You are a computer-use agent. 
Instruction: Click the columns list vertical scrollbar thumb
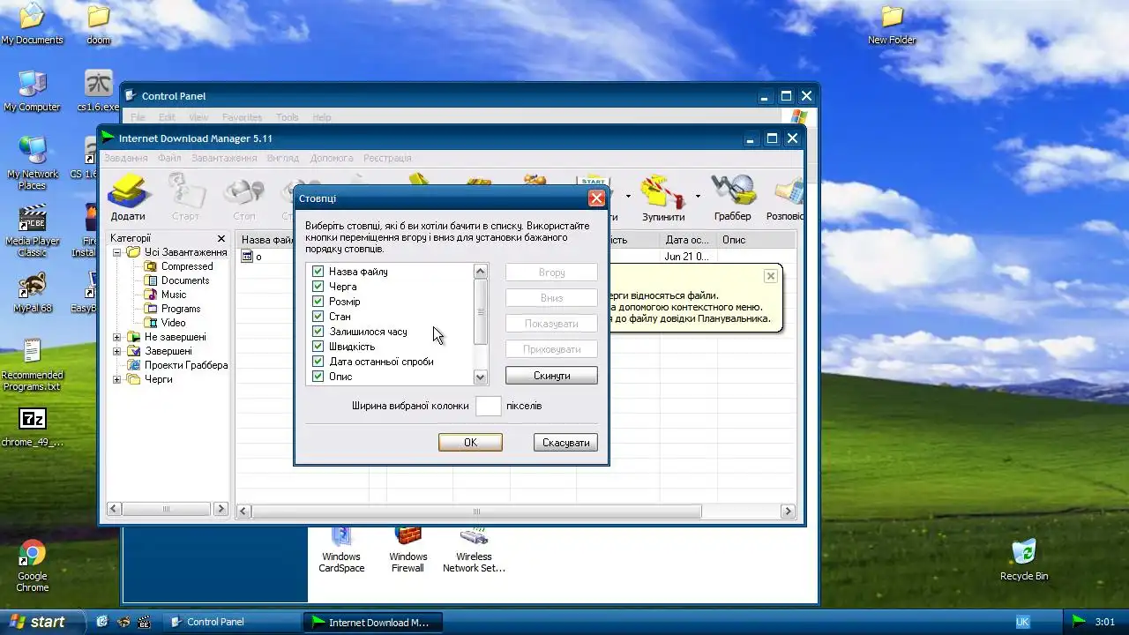pyautogui.click(x=481, y=312)
